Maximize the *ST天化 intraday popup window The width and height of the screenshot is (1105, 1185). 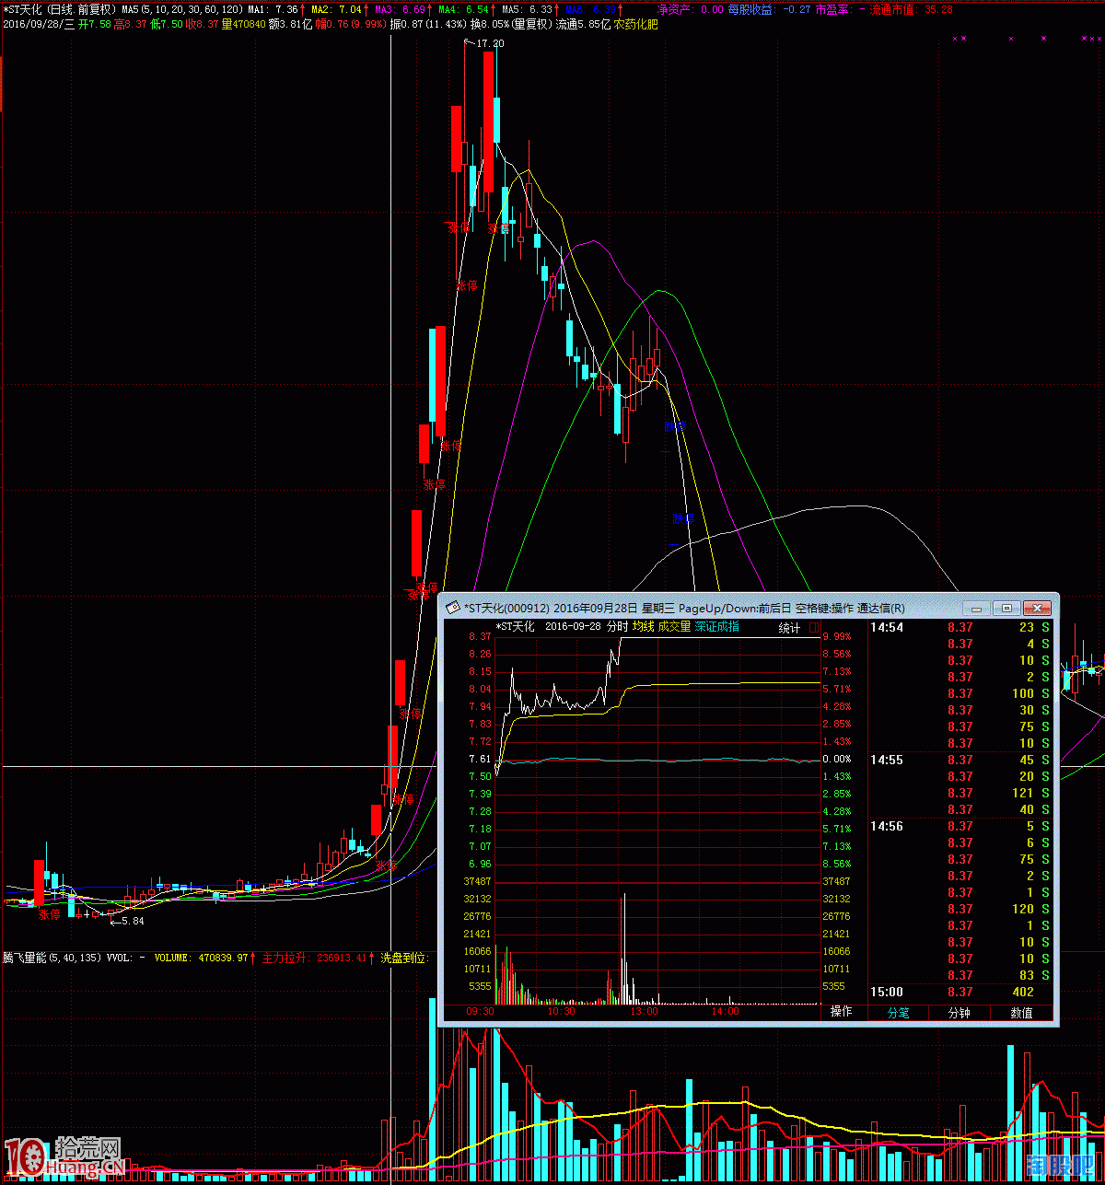(x=1007, y=609)
